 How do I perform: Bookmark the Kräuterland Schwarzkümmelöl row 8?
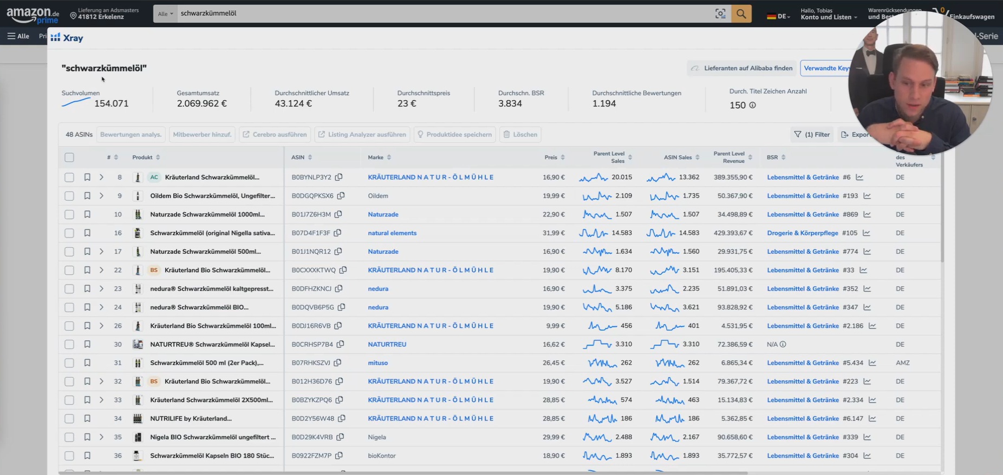click(87, 177)
